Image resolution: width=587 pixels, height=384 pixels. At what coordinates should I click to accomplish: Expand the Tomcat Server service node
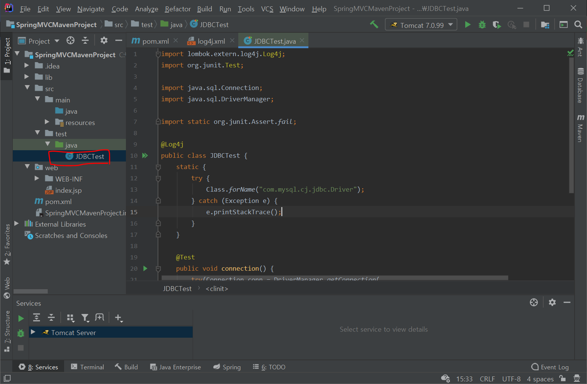(x=33, y=332)
